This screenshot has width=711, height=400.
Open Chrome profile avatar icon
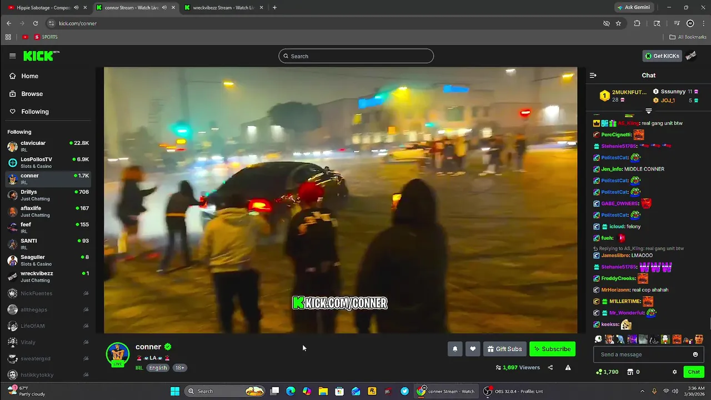click(690, 23)
